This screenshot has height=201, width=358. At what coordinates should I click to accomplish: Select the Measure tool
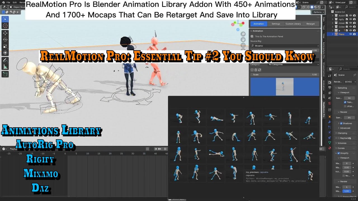pos(5,67)
